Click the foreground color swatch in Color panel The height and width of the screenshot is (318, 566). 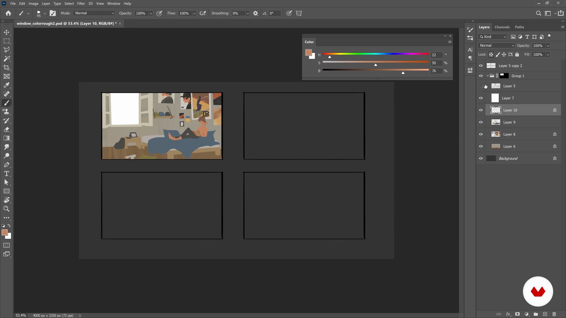point(308,53)
